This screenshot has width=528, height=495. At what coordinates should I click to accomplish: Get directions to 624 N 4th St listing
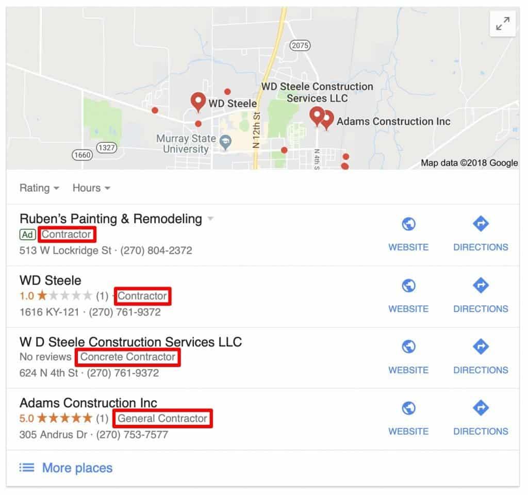[x=481, y=357]
